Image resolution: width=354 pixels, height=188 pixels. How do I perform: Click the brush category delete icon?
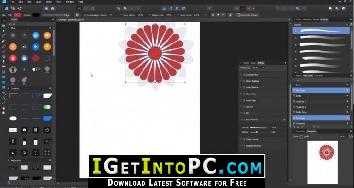351,25
